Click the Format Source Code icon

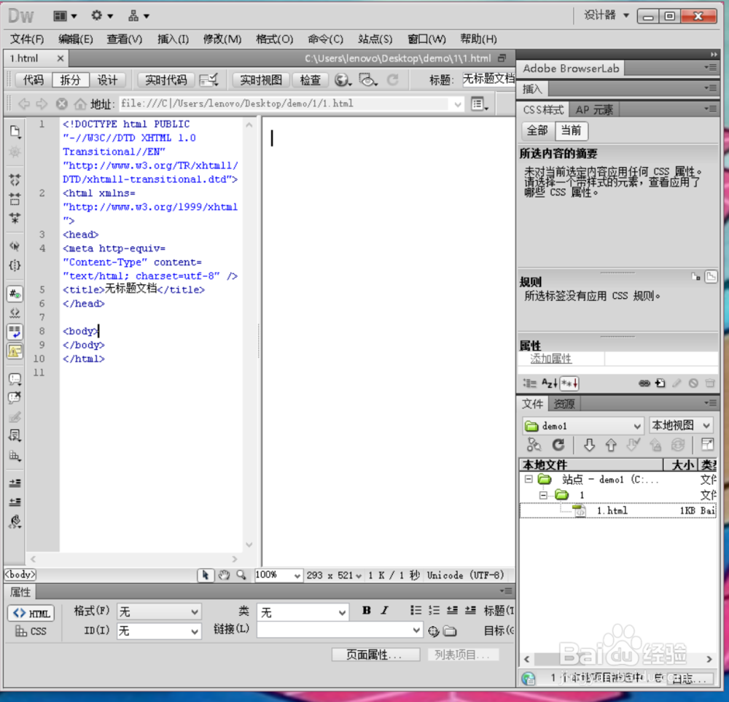point(15,522)
